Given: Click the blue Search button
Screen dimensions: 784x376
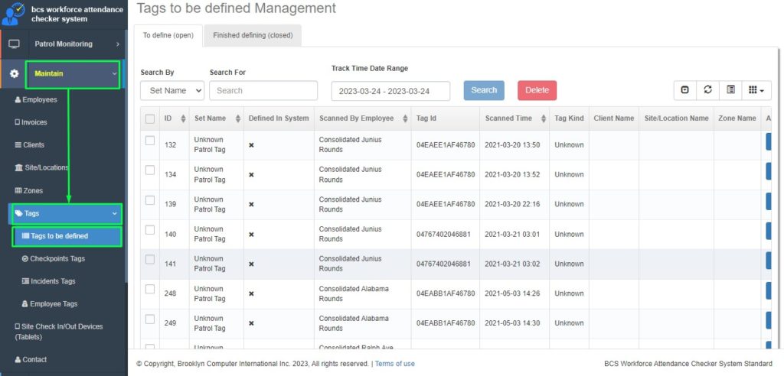Looking at the screenshot, I should (484, 90).
